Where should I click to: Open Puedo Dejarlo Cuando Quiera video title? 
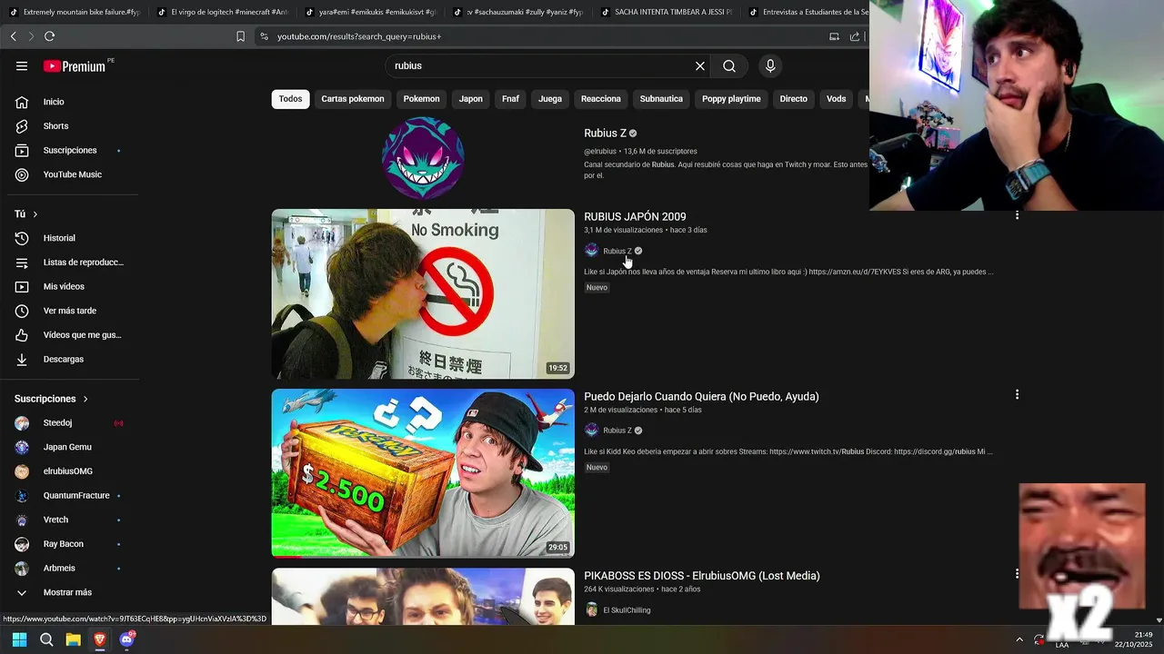701,396
